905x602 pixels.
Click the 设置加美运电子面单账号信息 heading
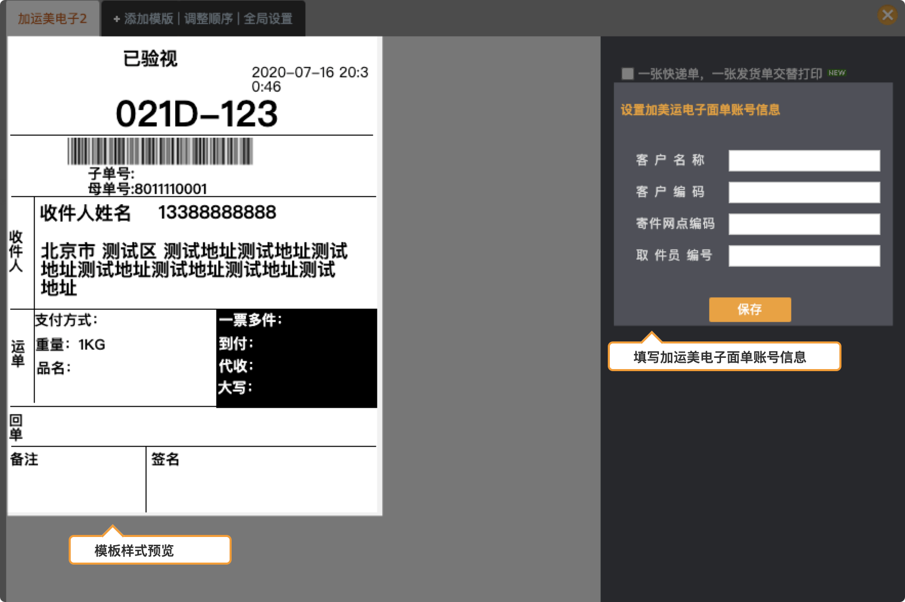point(700,110)
